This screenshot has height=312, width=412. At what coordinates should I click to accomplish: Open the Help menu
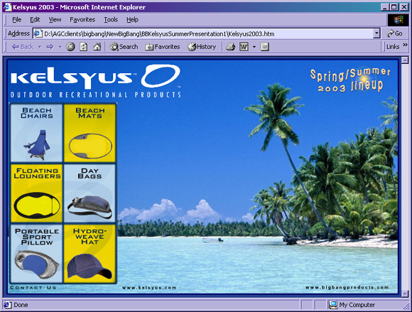[132, 20]
